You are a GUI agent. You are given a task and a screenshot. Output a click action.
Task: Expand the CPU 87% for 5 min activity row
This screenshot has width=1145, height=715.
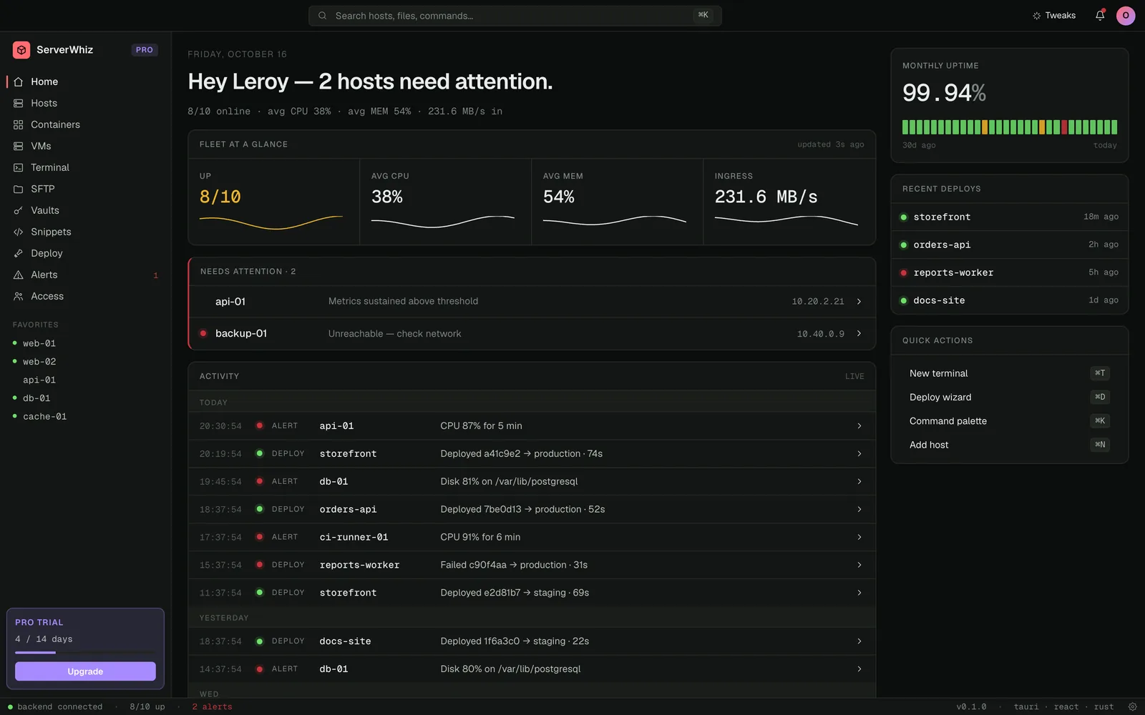[x=532, y=425]
